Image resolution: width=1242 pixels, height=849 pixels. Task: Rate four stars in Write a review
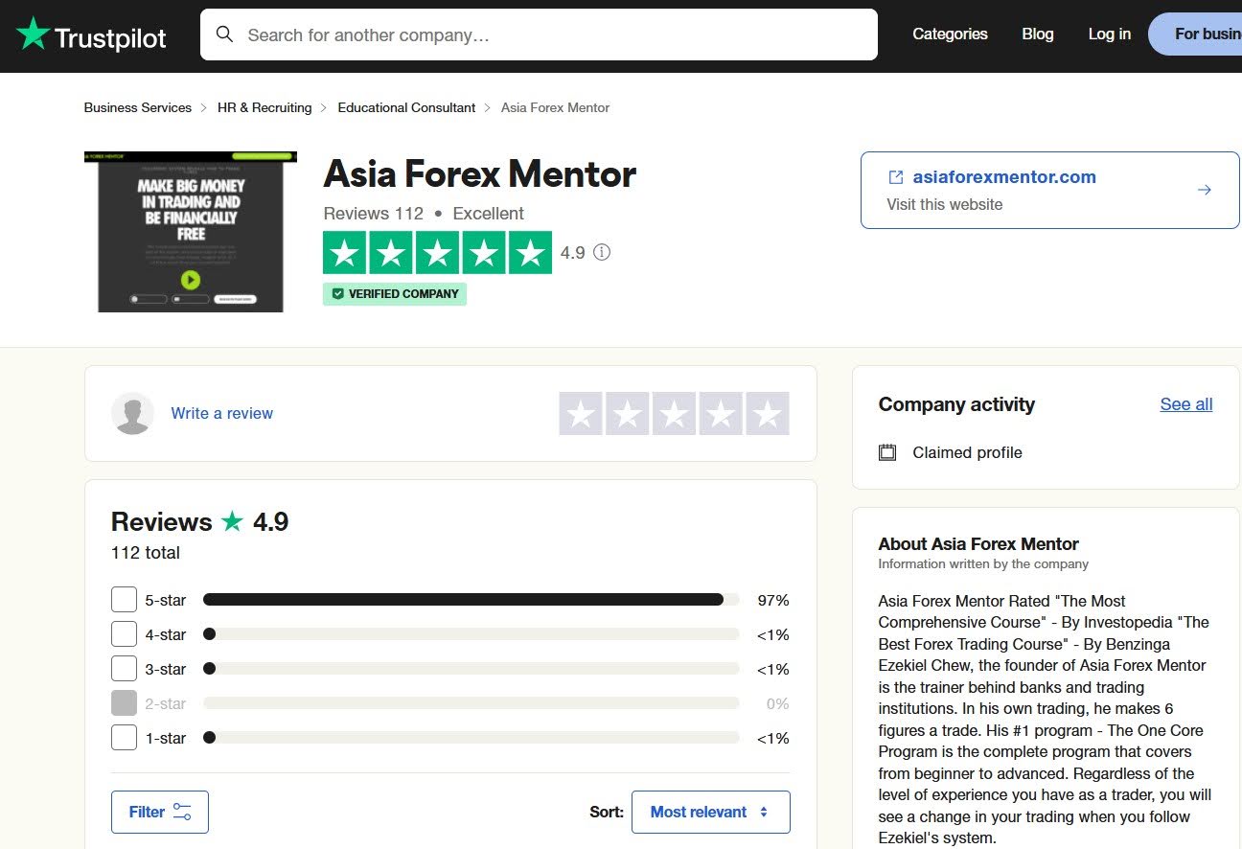point(721,414)
